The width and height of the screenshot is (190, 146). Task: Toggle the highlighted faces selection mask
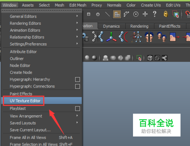(117, 14)
